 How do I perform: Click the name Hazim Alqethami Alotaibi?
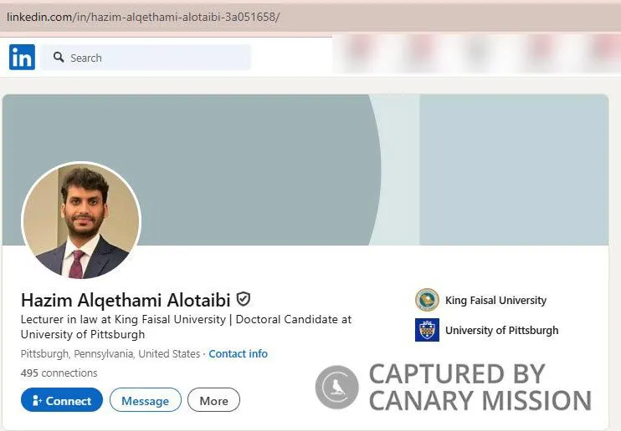point(126,300)
